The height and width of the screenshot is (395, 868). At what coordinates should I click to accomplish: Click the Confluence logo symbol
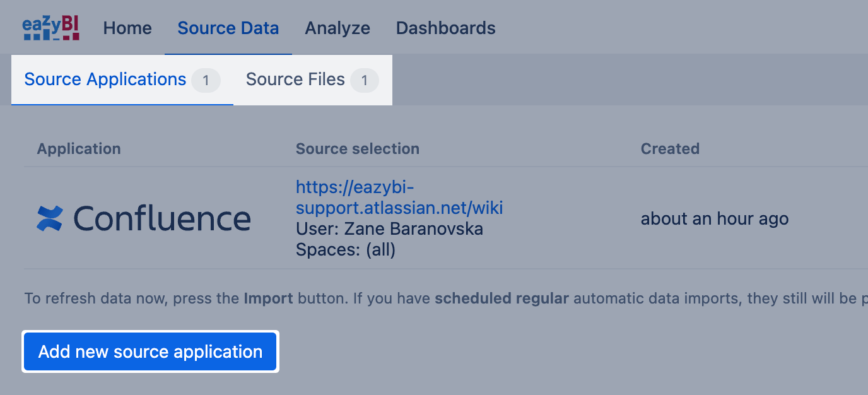pyautogui.click(x=50, y=218)
